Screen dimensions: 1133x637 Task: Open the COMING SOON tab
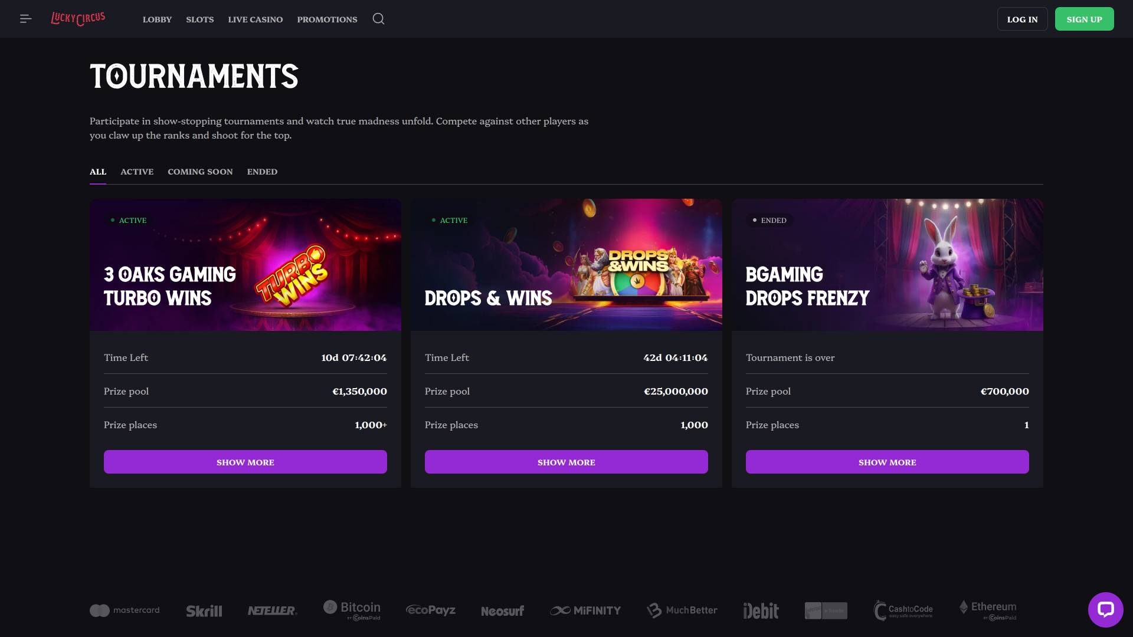pos(200,172)
